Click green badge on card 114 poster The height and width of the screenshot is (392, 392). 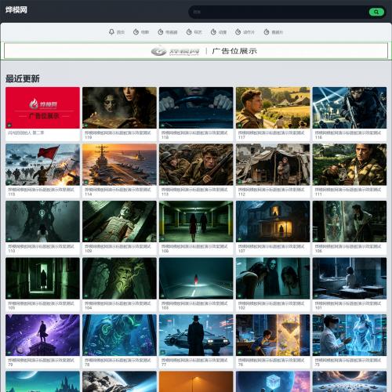click(86, 182)
